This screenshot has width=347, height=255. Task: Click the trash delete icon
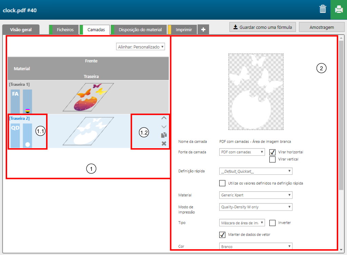323,9
